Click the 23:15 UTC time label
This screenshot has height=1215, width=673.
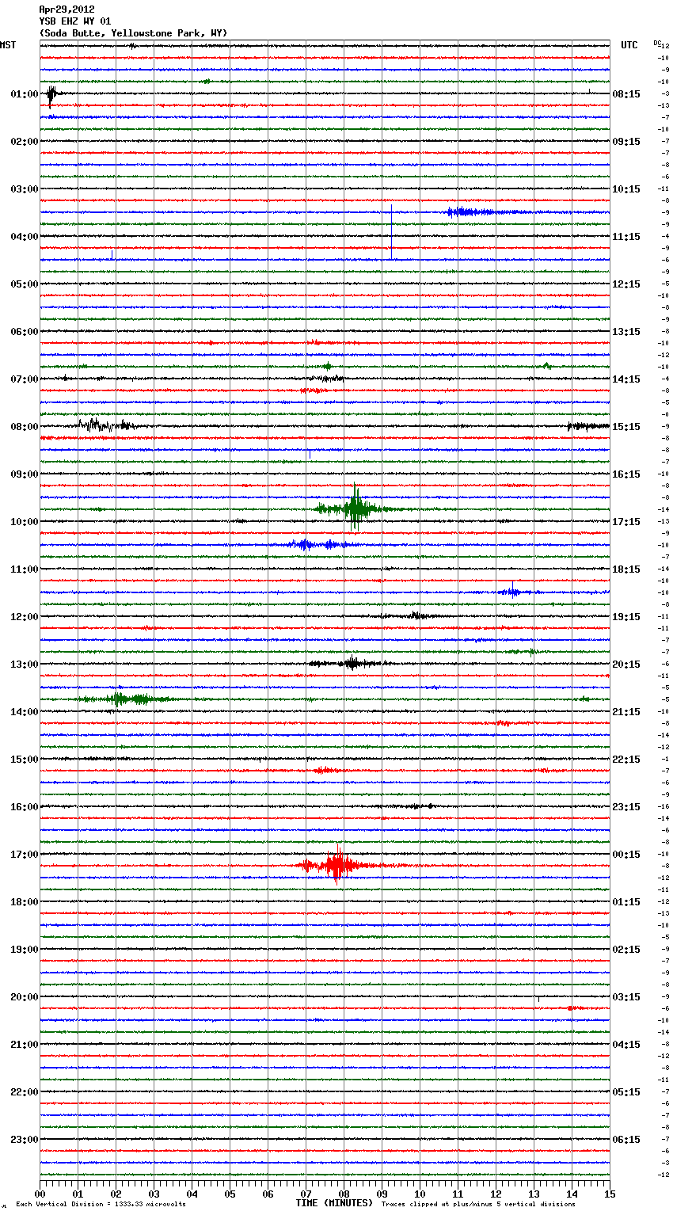[626, 807]
